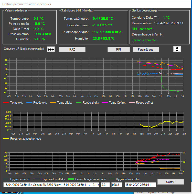The height and width of the screenshot is (194, 192).
Task: Click the BME280 Allsky log text field
Action: pyautogui.click(x=51, y=185)
